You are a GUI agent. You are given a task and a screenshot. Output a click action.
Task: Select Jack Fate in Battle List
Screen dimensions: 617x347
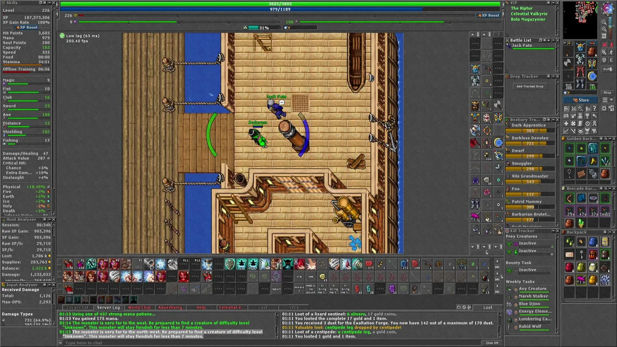point(529,46)
